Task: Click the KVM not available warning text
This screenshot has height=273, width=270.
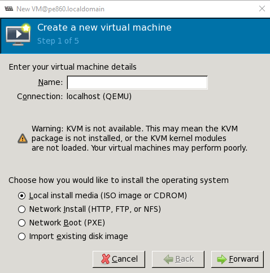Action: [x=140, y=138]
